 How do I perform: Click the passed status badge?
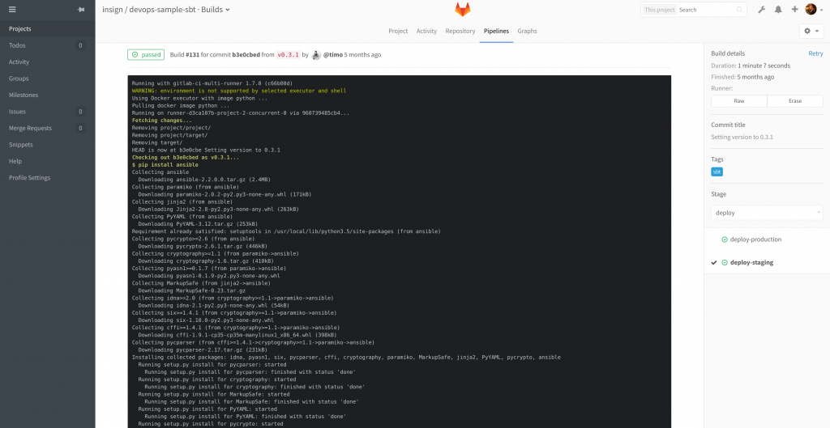coord(146,54)
